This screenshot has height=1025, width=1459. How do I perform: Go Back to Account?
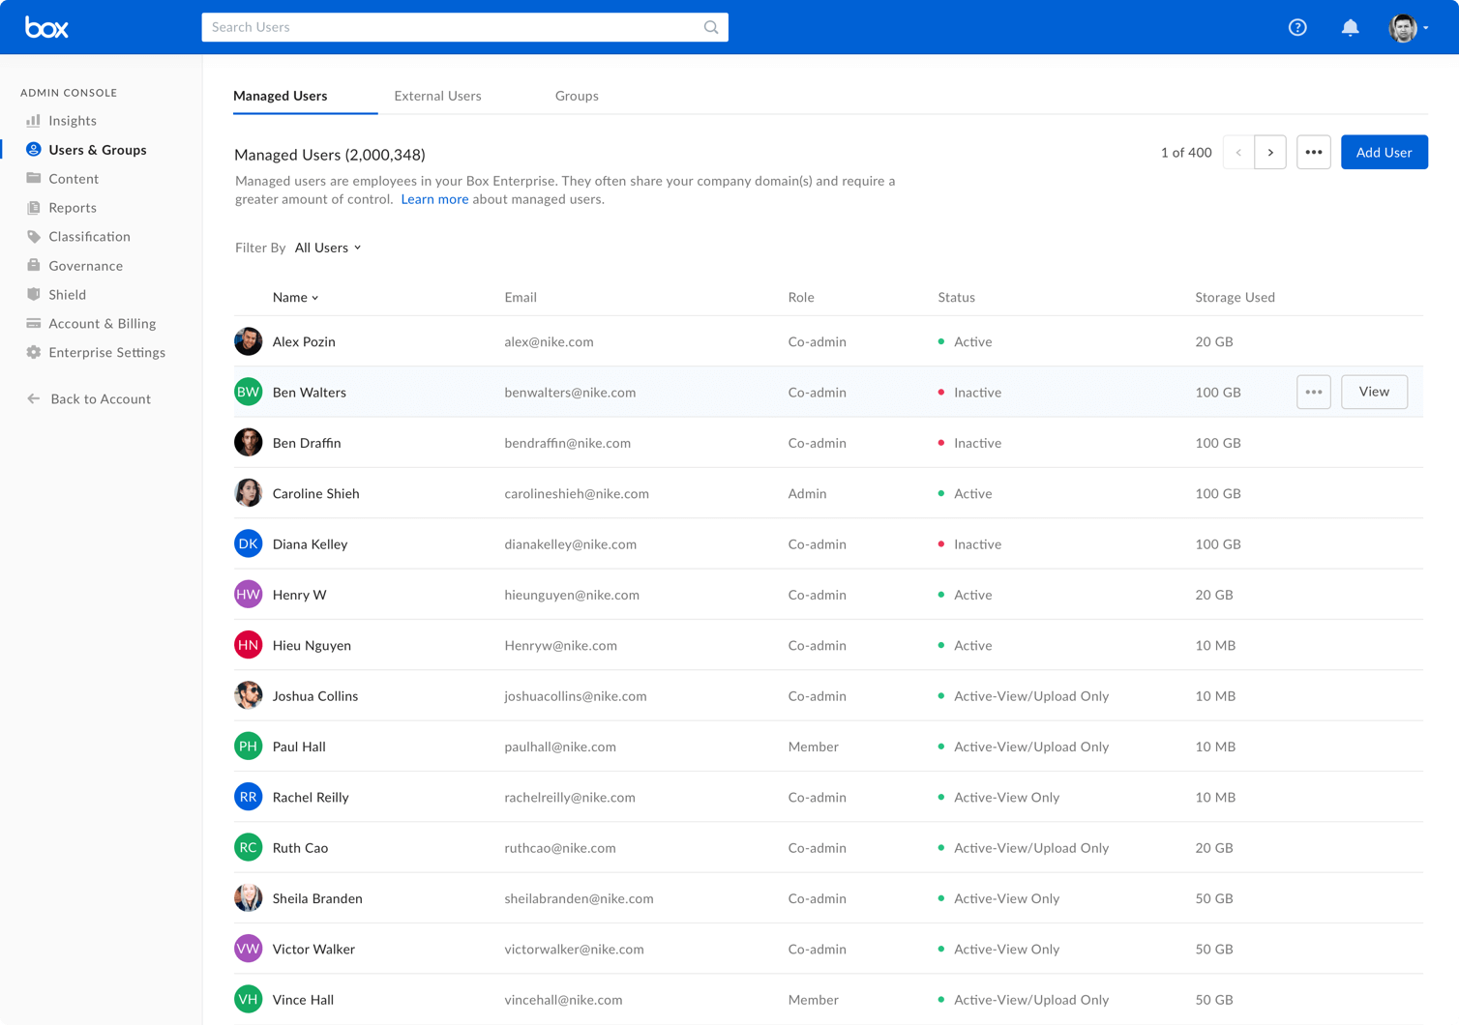(x=101, y=398)
